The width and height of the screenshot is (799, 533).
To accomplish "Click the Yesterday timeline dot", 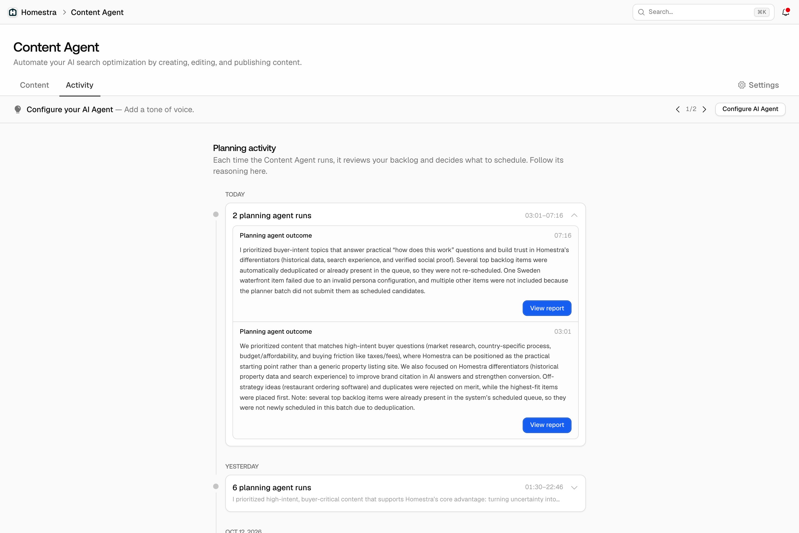I will click(216, 486).
